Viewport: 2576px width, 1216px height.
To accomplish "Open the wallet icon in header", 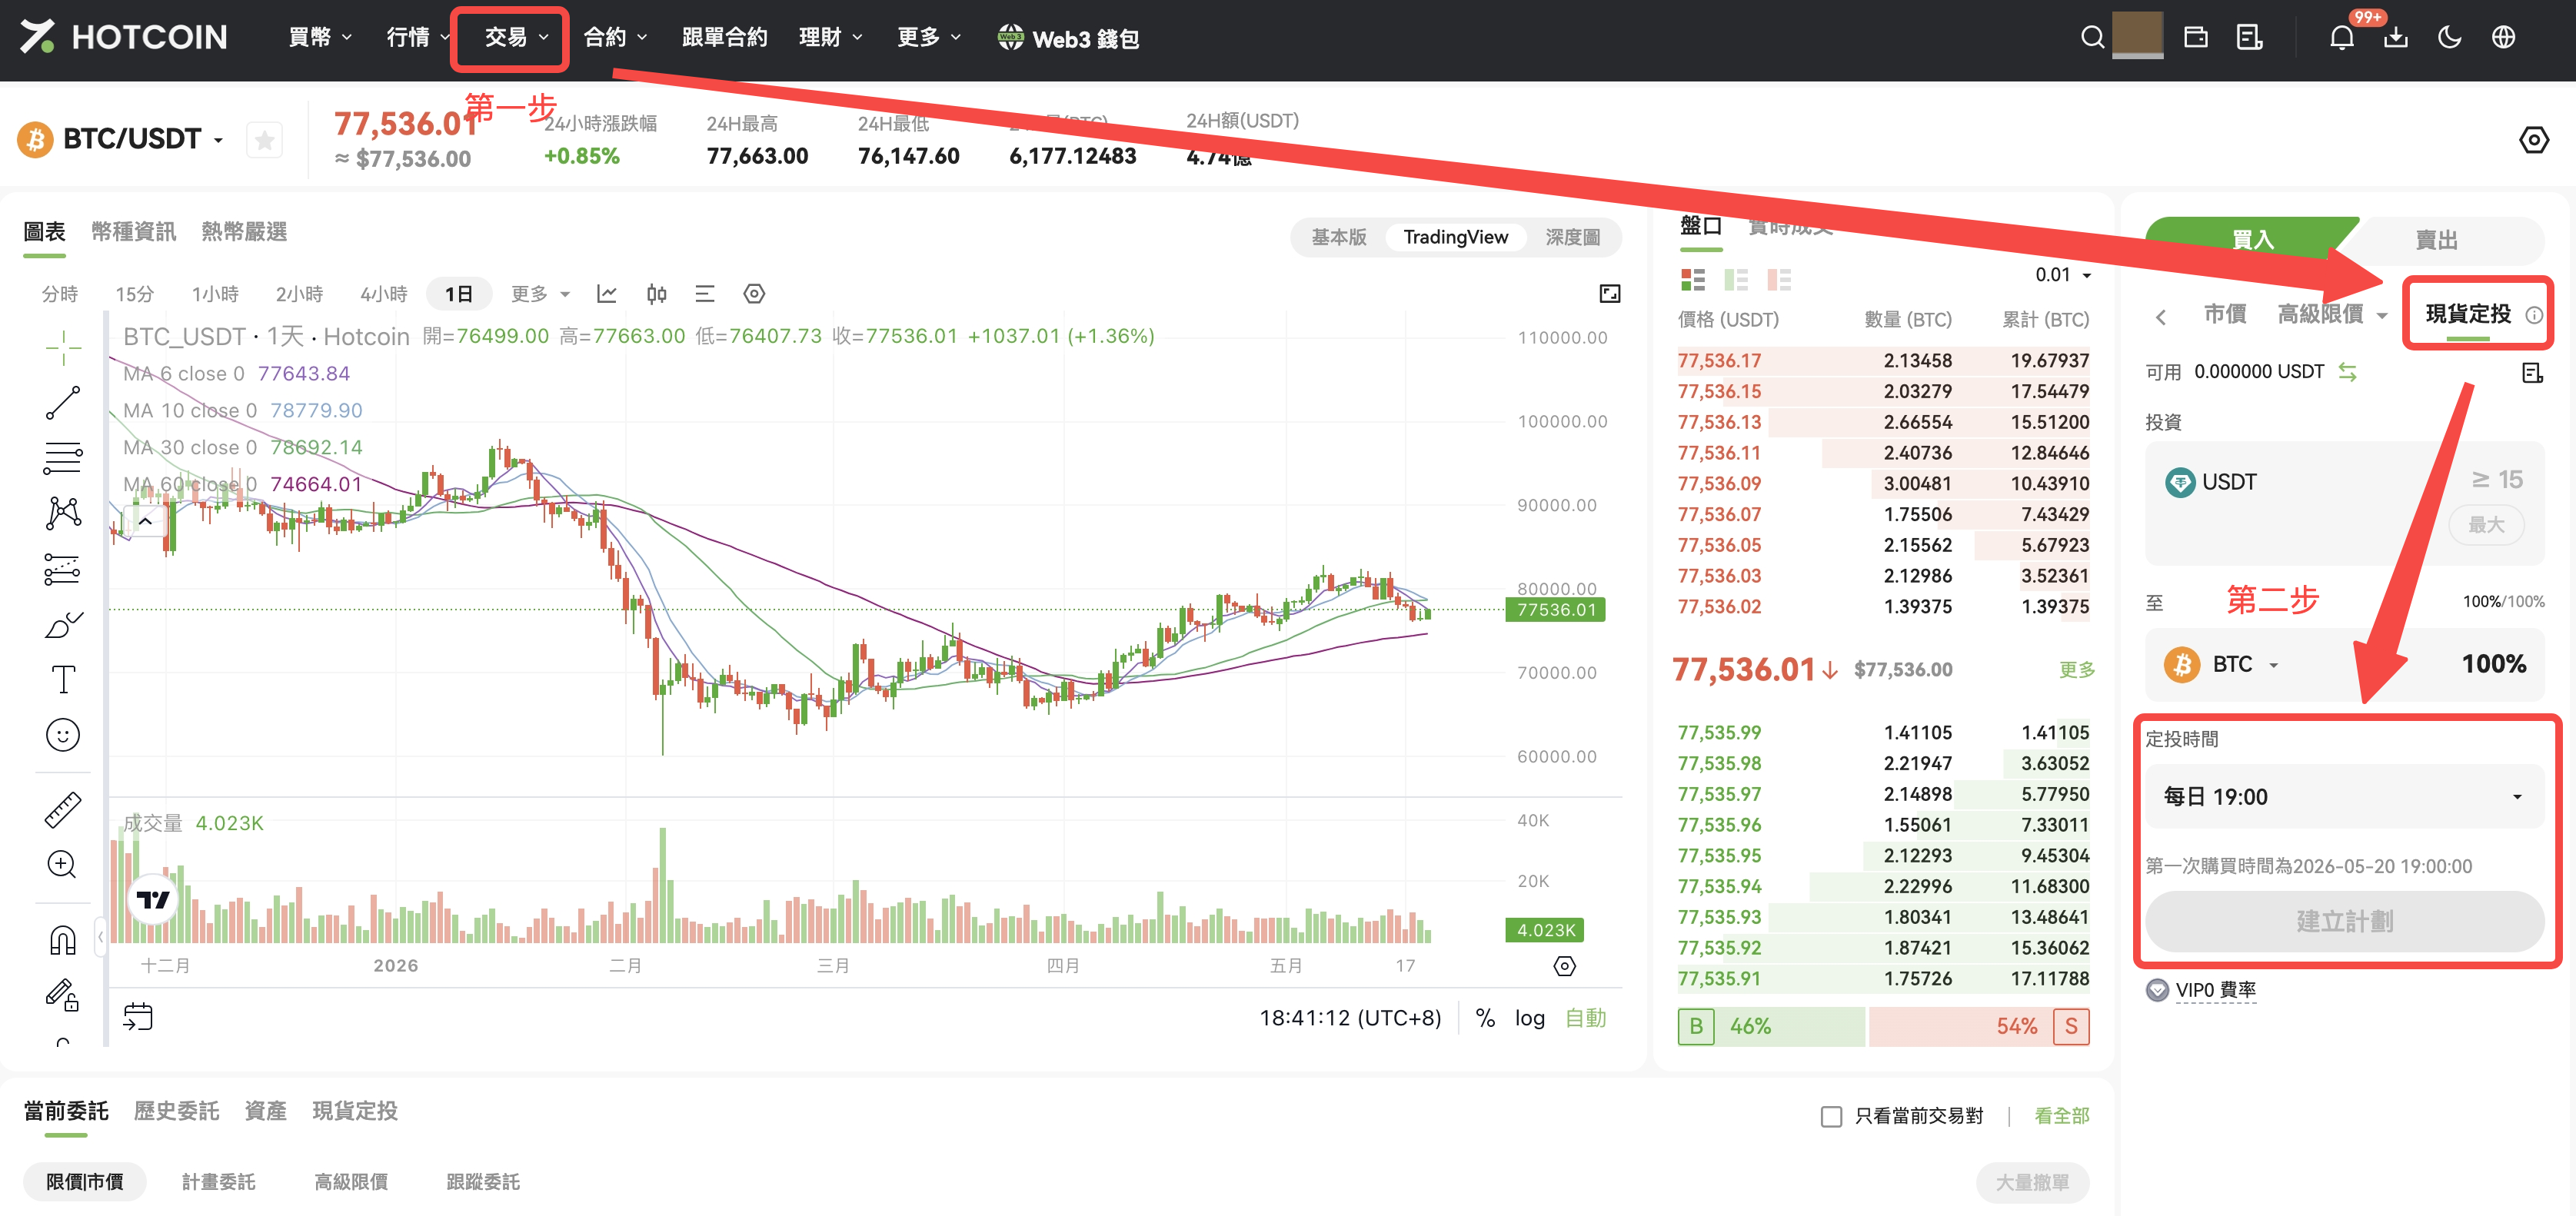I will [2195, 38].
